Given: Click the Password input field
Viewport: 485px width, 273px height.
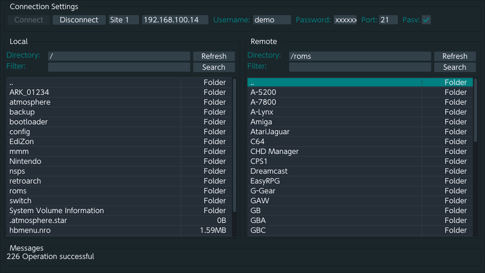Looking at the screenshot, I should 345,20.
